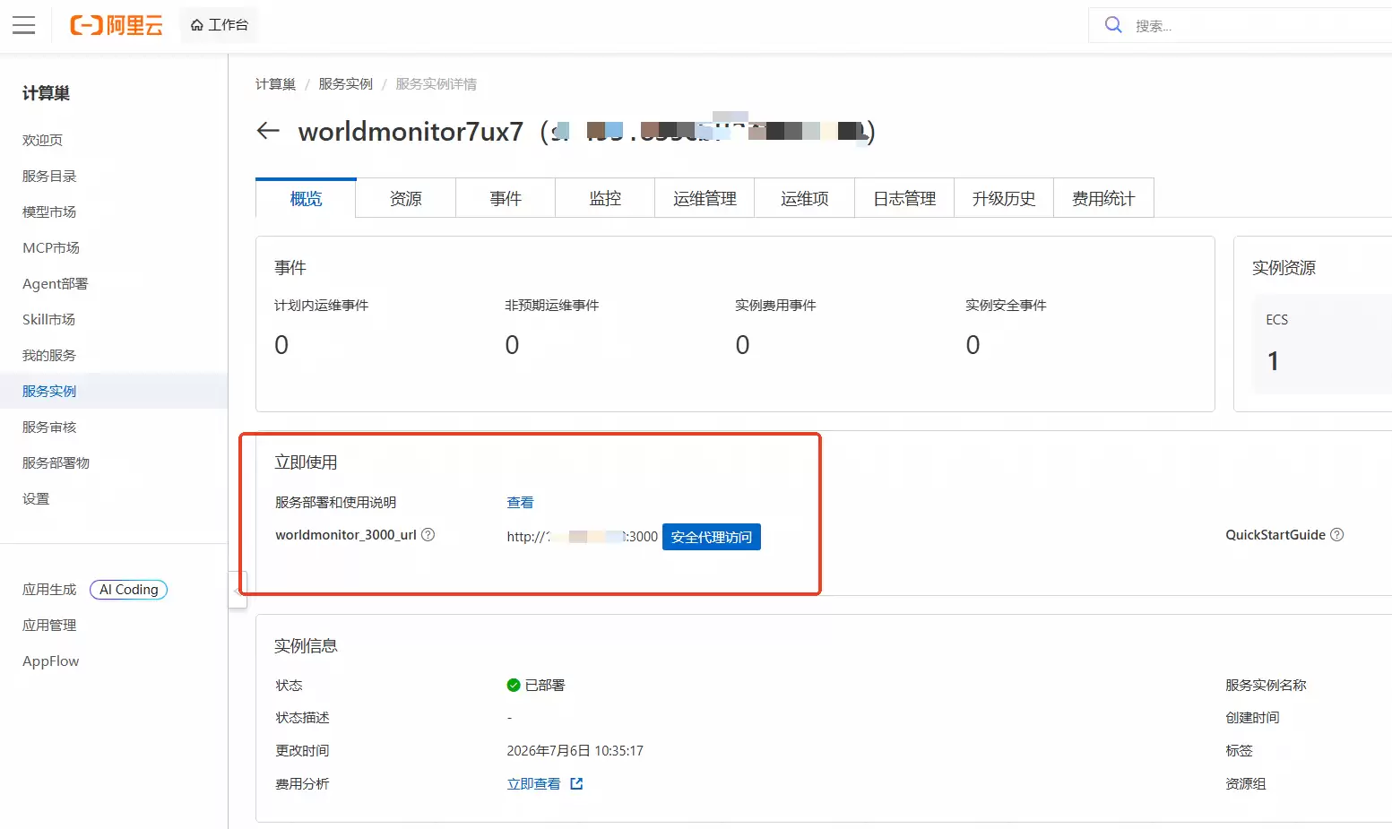Open the 计算巢 breadcrumb link
This screenshot has width=1392, height=829.
point(275,84)
